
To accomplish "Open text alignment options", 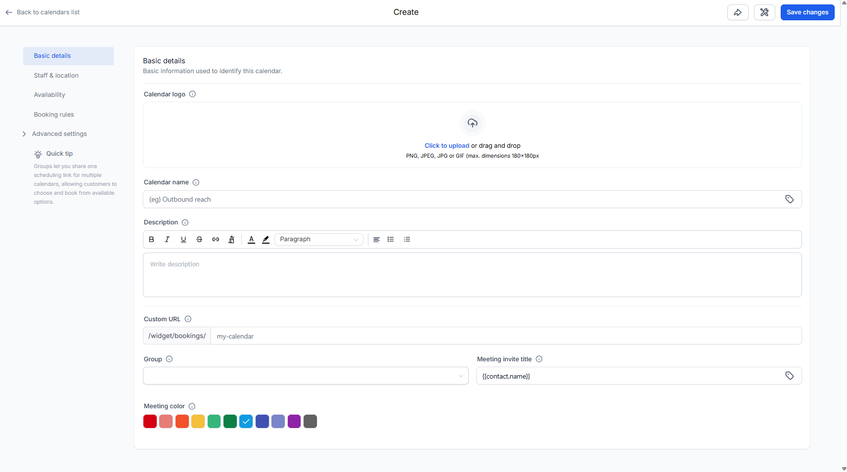I will tap(376, 239).
